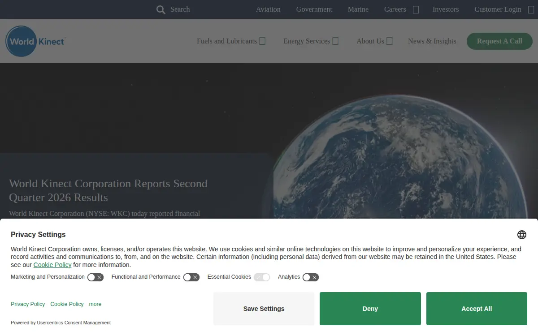This screenshot has height=336, width=538.
Task: Go to the Investors page
Action: click(446, 9)
